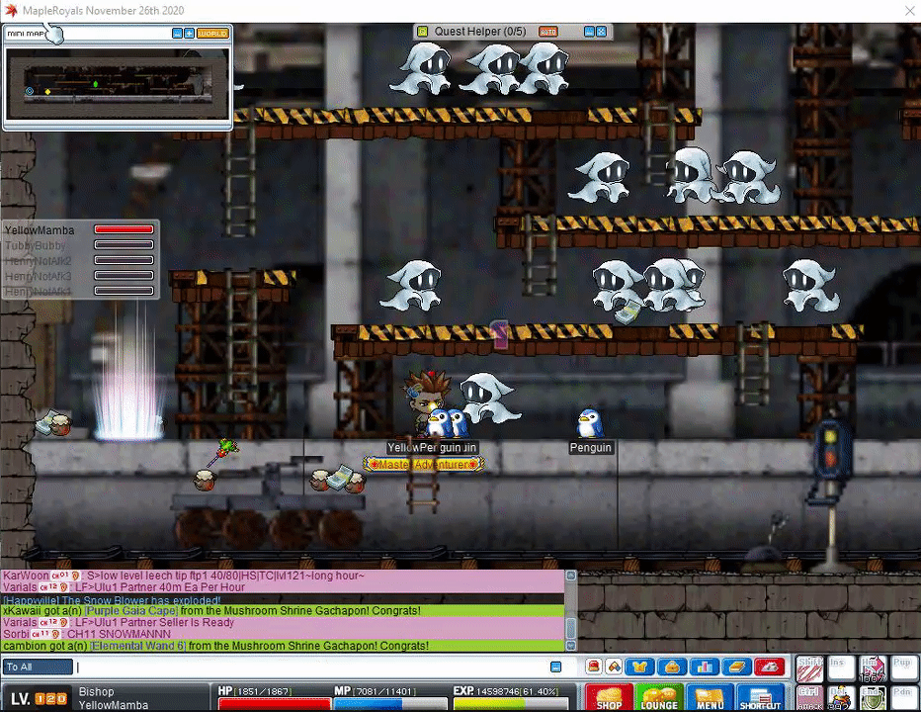921x712 pixels.
Task: Click the MP gauge in status bar
Action: click(x=390, y=704)
